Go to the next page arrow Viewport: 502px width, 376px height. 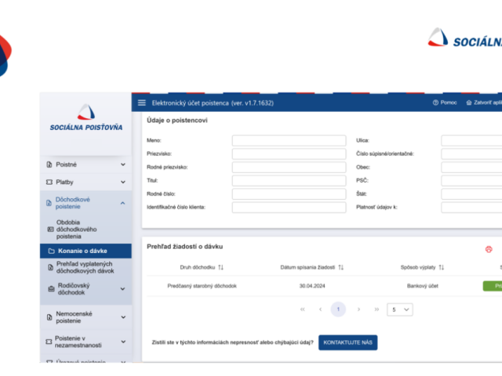[358, 309]
